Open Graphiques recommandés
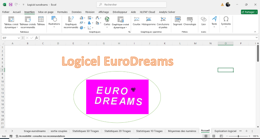Screen dimensions: 260x139 71,23
